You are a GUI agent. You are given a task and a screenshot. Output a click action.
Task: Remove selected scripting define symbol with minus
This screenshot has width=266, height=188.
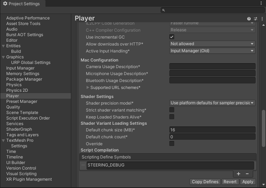pyautogui.click(x=247, y=174)
